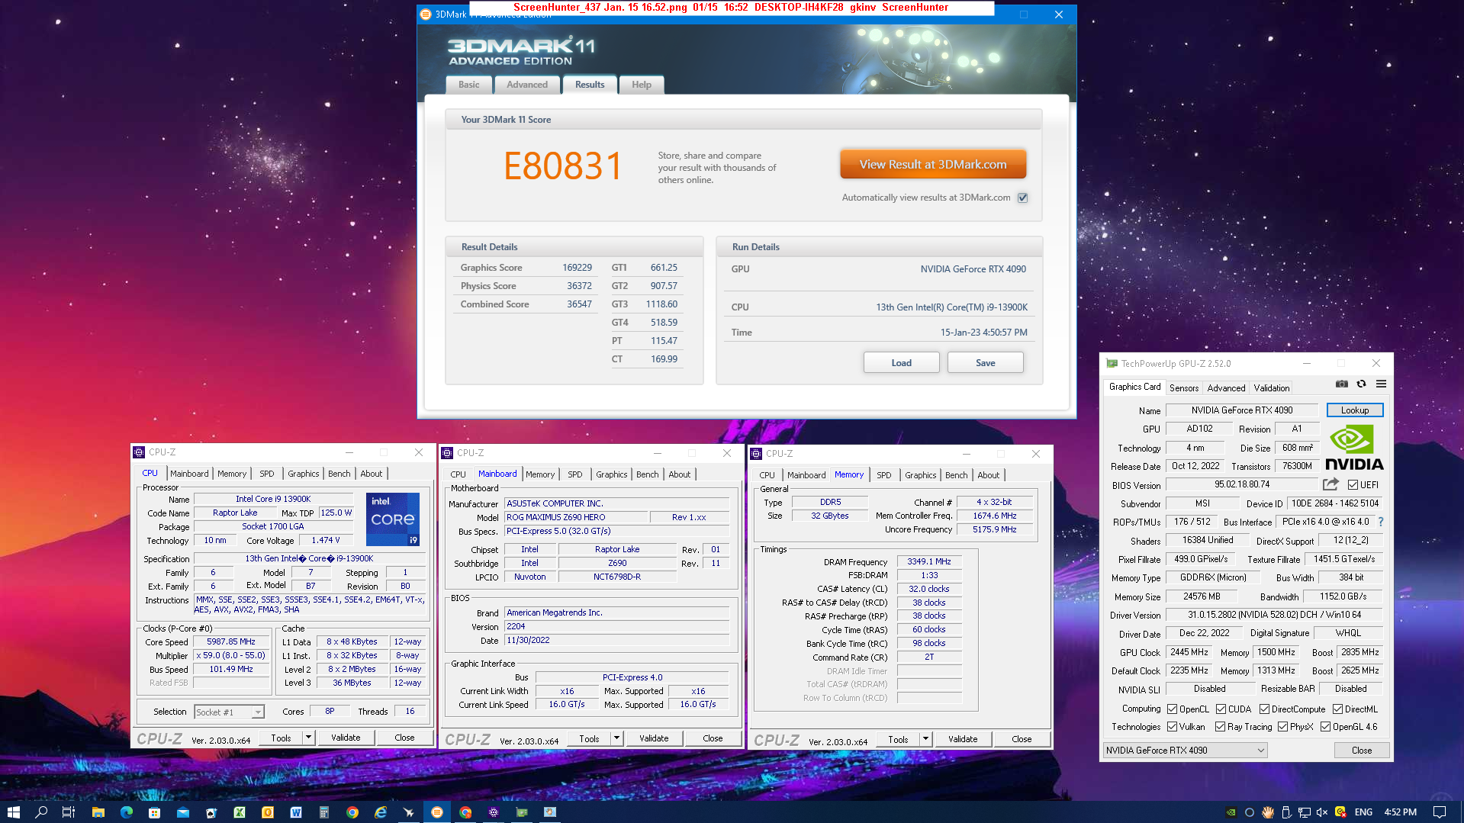Toggle the OpenCL checkbox
The width and height of the screenshot is (1464, 823).
click(1173, 709)
